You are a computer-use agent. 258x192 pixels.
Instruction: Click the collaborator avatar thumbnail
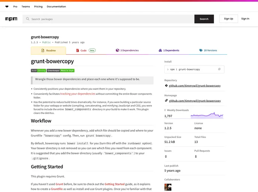168,187
